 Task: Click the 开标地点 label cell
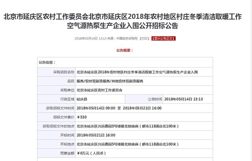point(56,144)
